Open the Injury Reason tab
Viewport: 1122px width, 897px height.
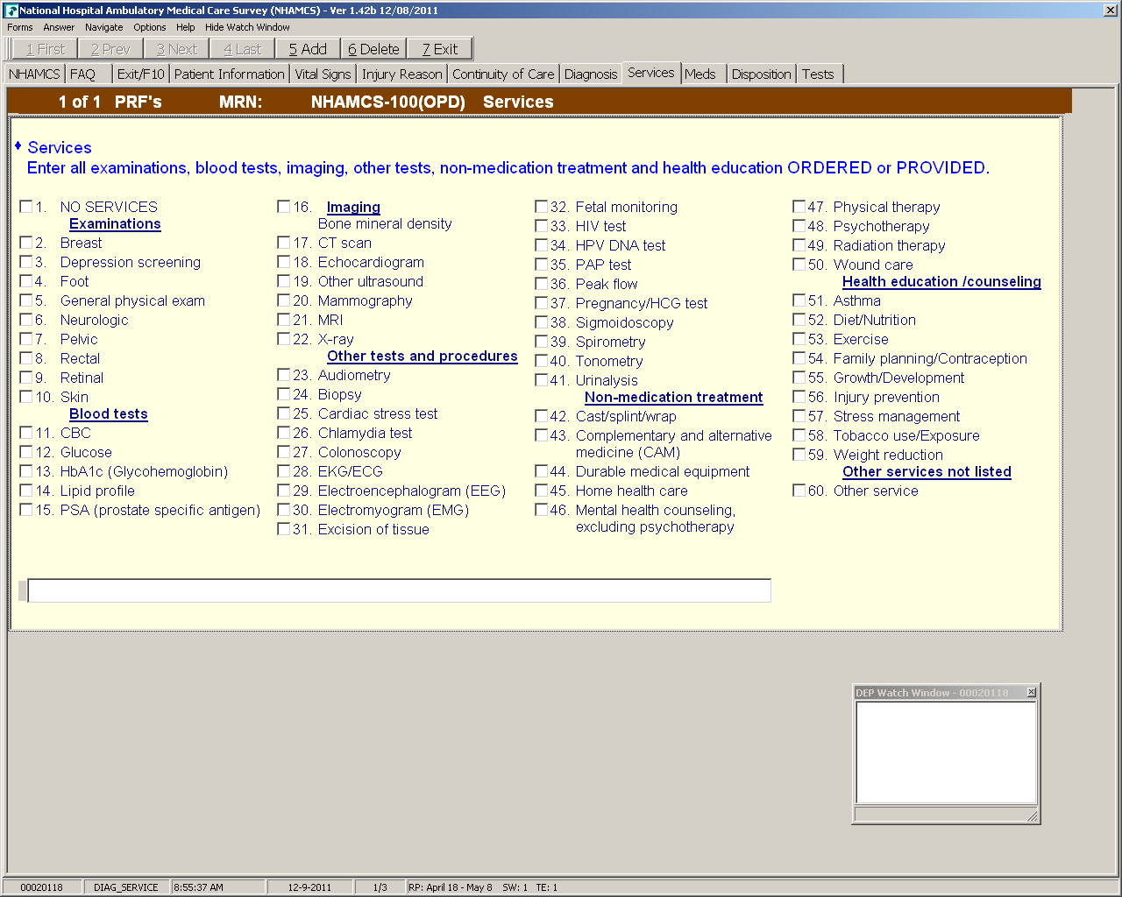(402, 74)
